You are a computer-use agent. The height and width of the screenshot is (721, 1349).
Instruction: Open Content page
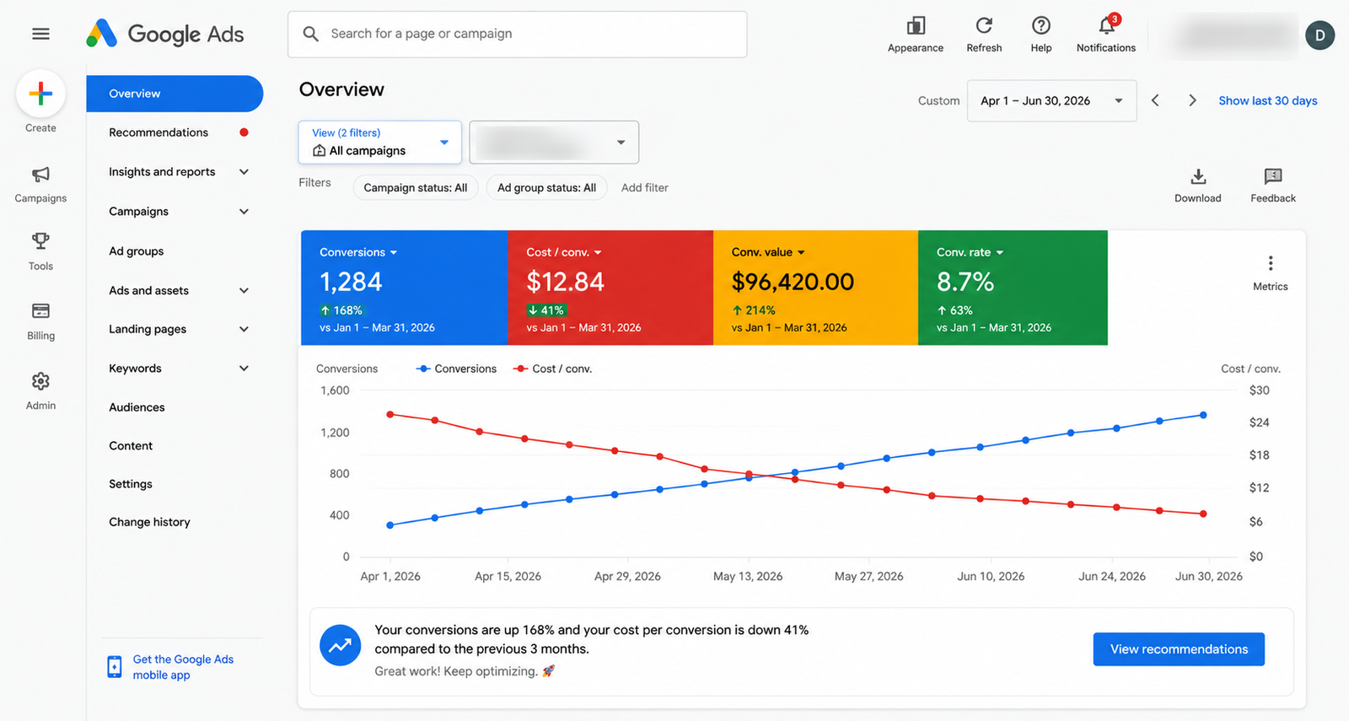point(131,446)
